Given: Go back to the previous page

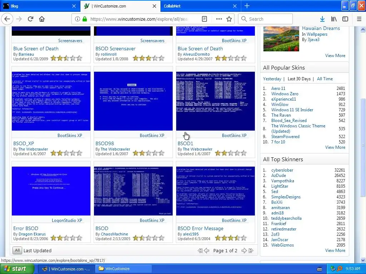Looking at the screenshot, I should pos(7,19).
